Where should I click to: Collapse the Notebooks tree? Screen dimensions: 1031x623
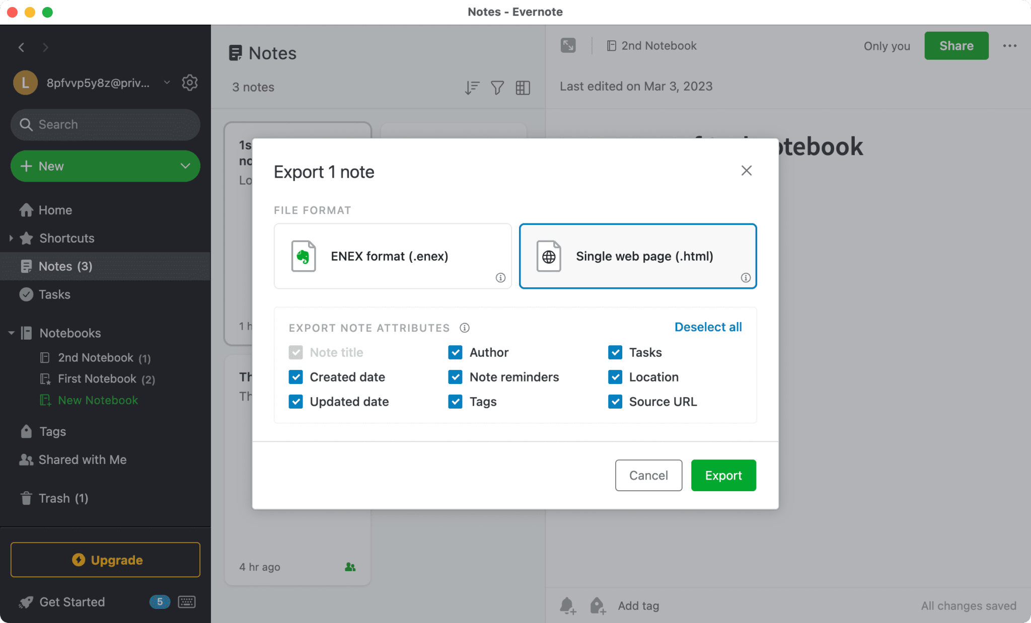(11, 333)
